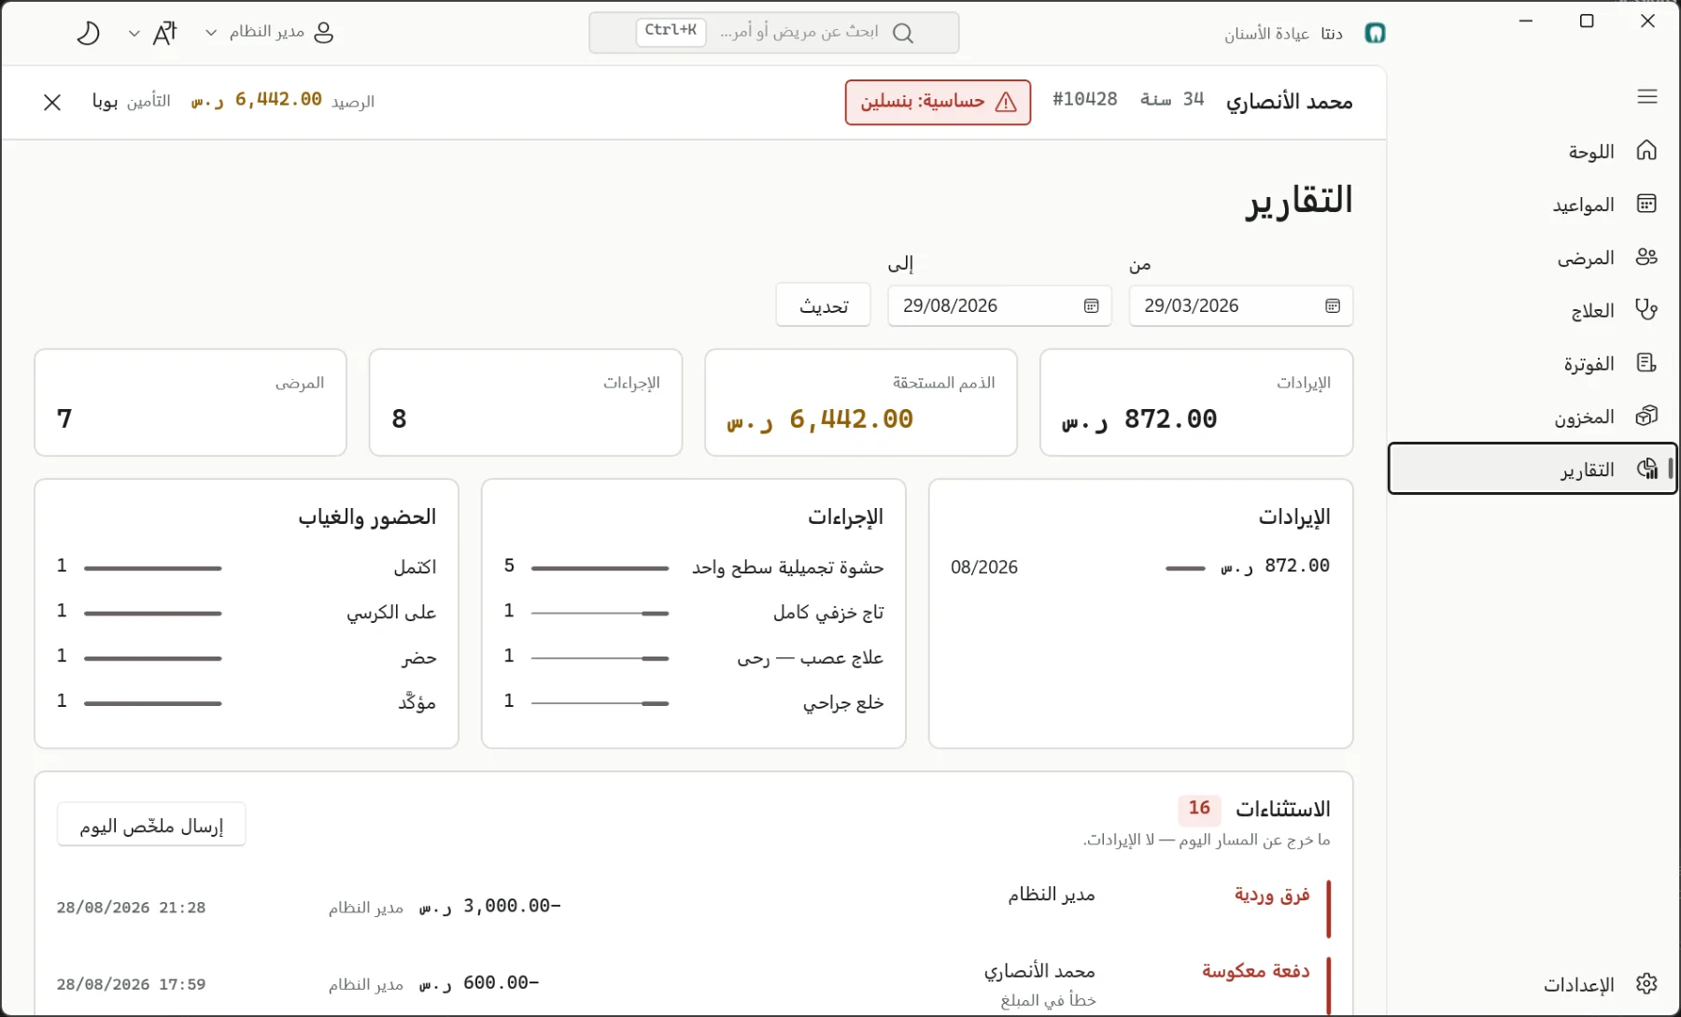Click the من start date field

(x=1241, y=306)
